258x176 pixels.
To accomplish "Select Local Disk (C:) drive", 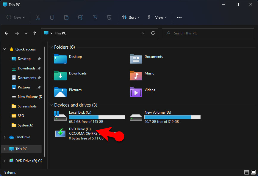I will tap(89, 117).
